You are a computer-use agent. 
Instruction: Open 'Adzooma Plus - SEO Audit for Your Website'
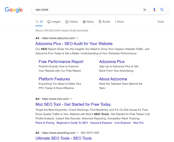click(x=74, y=44)
